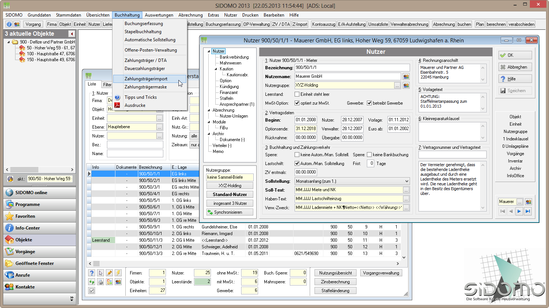Image resolution: width=549 pixels, height=308 pixels.
Task: Click the Nutzungsübersicht button
Action: point(336,273)
